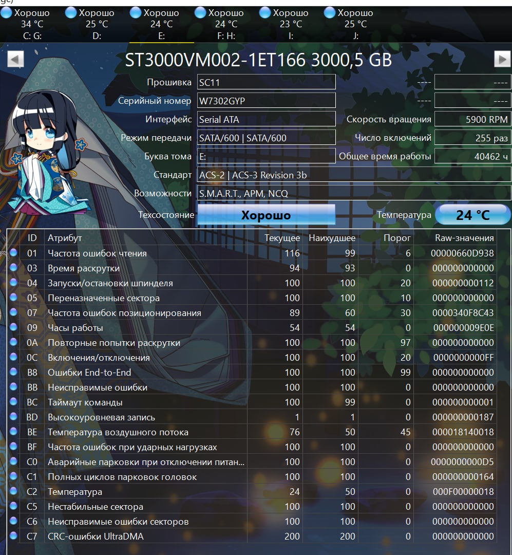The image size is (512, 555).
Task: Click the SATA/600 transfer mode field
Action: (x=266, y=138)
